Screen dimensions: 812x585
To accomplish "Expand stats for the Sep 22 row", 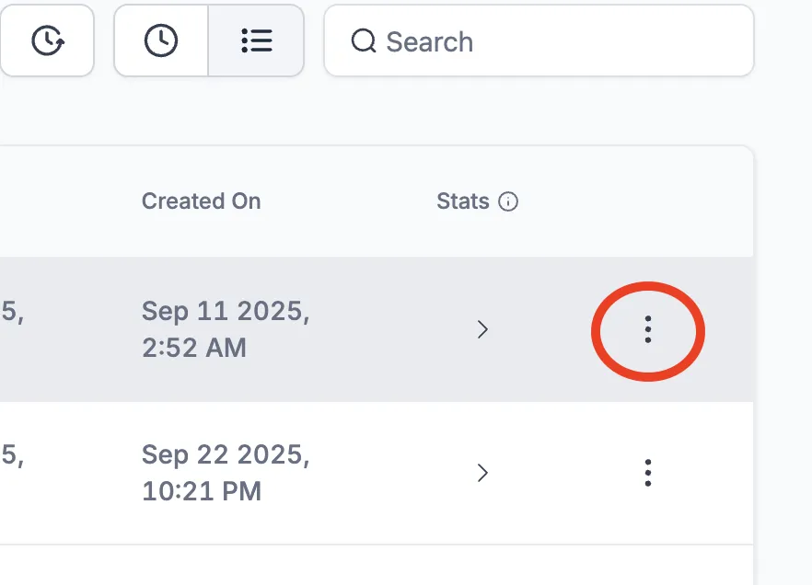I will pyautogui.click(x=481, y=473).
